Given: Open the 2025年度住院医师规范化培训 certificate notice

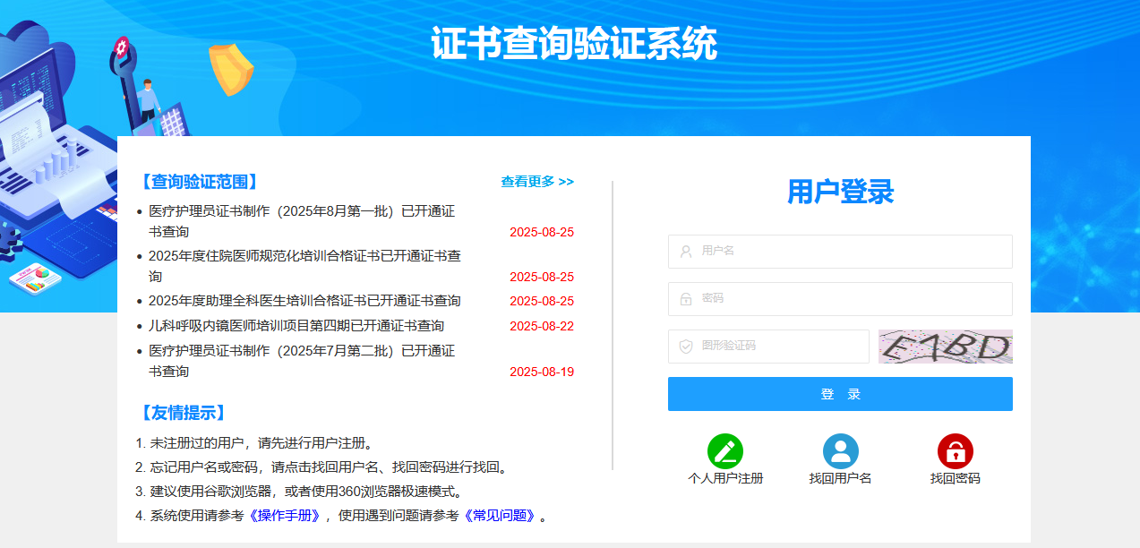Looking at the screenshot, I should pos(304,256).
